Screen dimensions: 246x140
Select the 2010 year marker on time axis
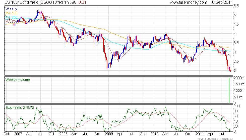(x=154, y=134)
